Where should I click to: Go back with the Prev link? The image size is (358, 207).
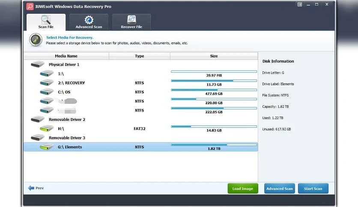36,188
